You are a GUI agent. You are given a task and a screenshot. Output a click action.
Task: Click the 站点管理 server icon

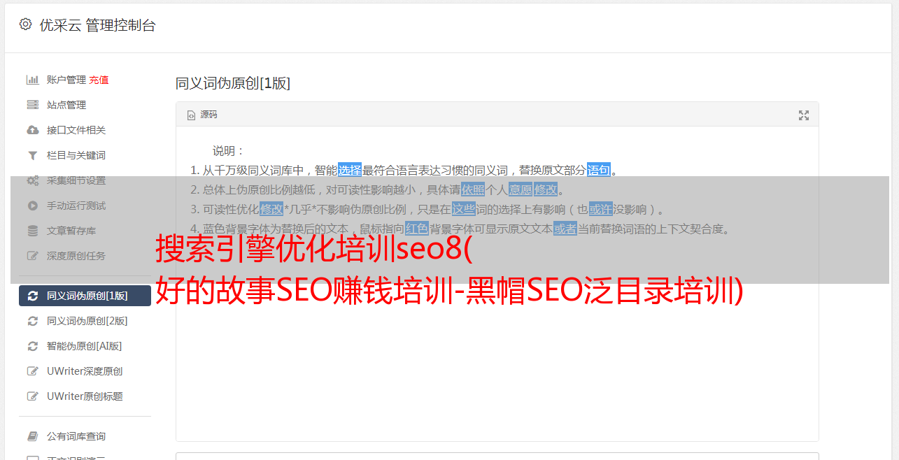tap(32, 105)
